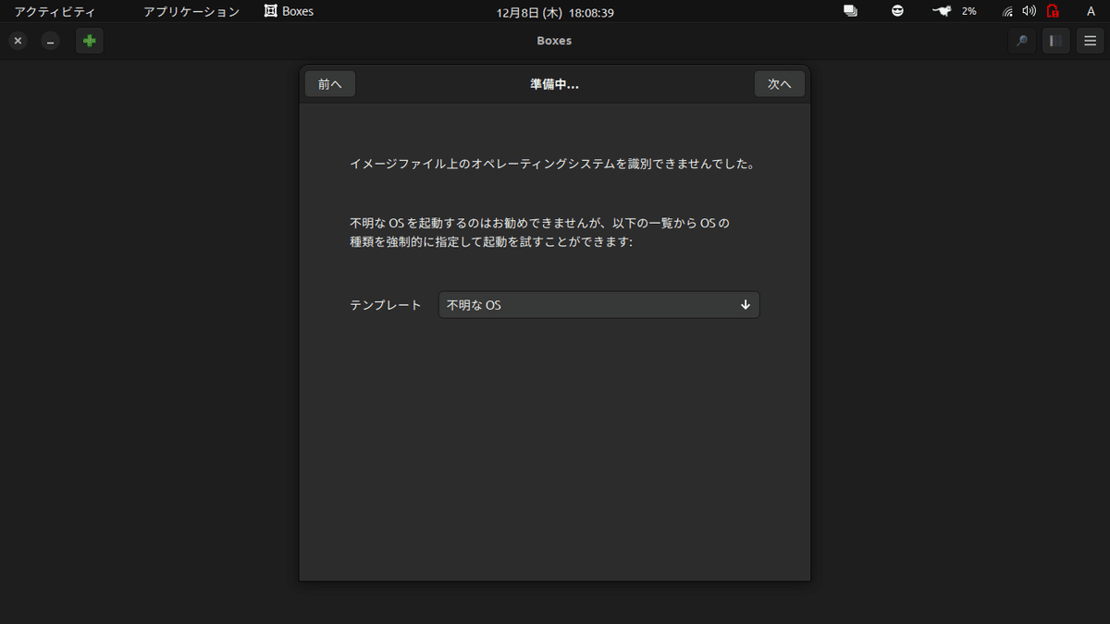1110x624 pixels.
Task: Open the clipboard indicator in the top bar
Action: point(849,12)
